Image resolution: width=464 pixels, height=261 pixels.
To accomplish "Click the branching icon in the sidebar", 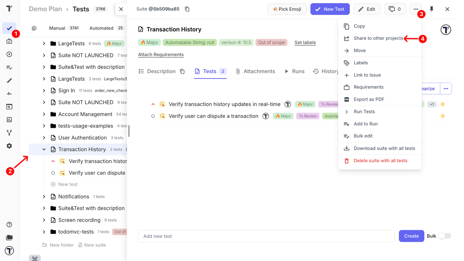I will click(x=9, y=132).
